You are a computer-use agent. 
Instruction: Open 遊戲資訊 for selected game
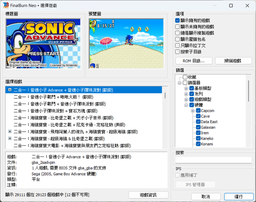coord(149,195)
